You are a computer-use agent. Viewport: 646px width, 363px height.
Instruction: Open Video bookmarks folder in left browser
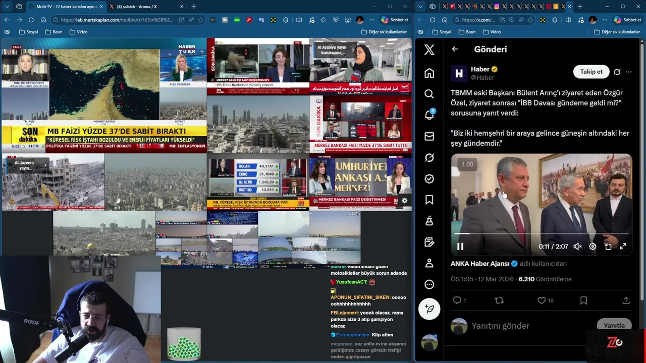(x=78, y=32)
